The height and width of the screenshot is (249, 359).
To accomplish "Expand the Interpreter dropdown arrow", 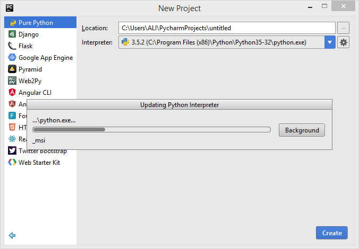I will tap(330, 42).
